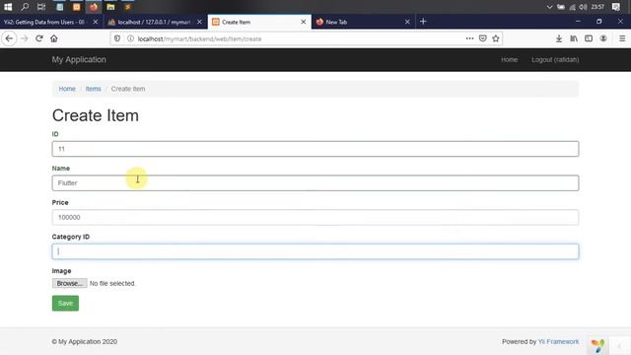Go to the browser Home icon
This screenshot has width=631, height=355.
[x=54, y=38]
